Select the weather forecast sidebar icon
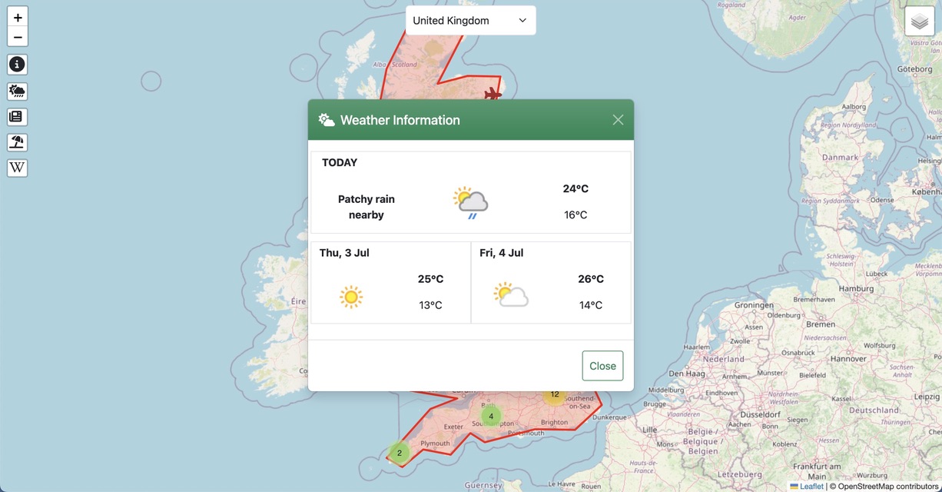This screenshot has width=942, height=492. 17,91
